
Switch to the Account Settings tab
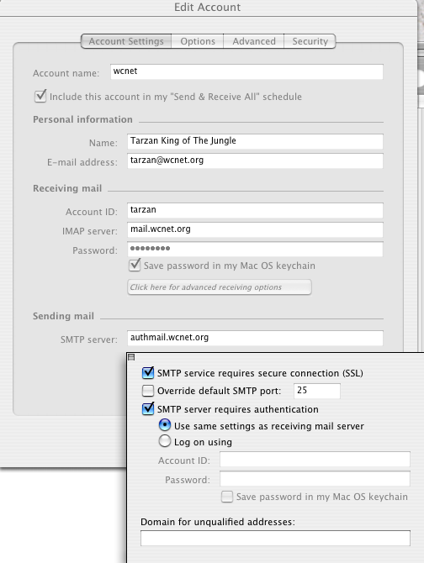[126, 41]
